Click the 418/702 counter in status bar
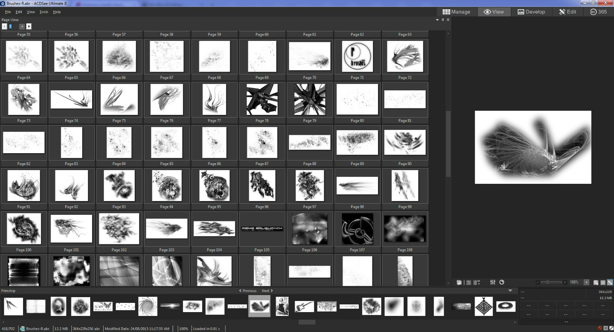The image size is (614, 332). (8, 329)
